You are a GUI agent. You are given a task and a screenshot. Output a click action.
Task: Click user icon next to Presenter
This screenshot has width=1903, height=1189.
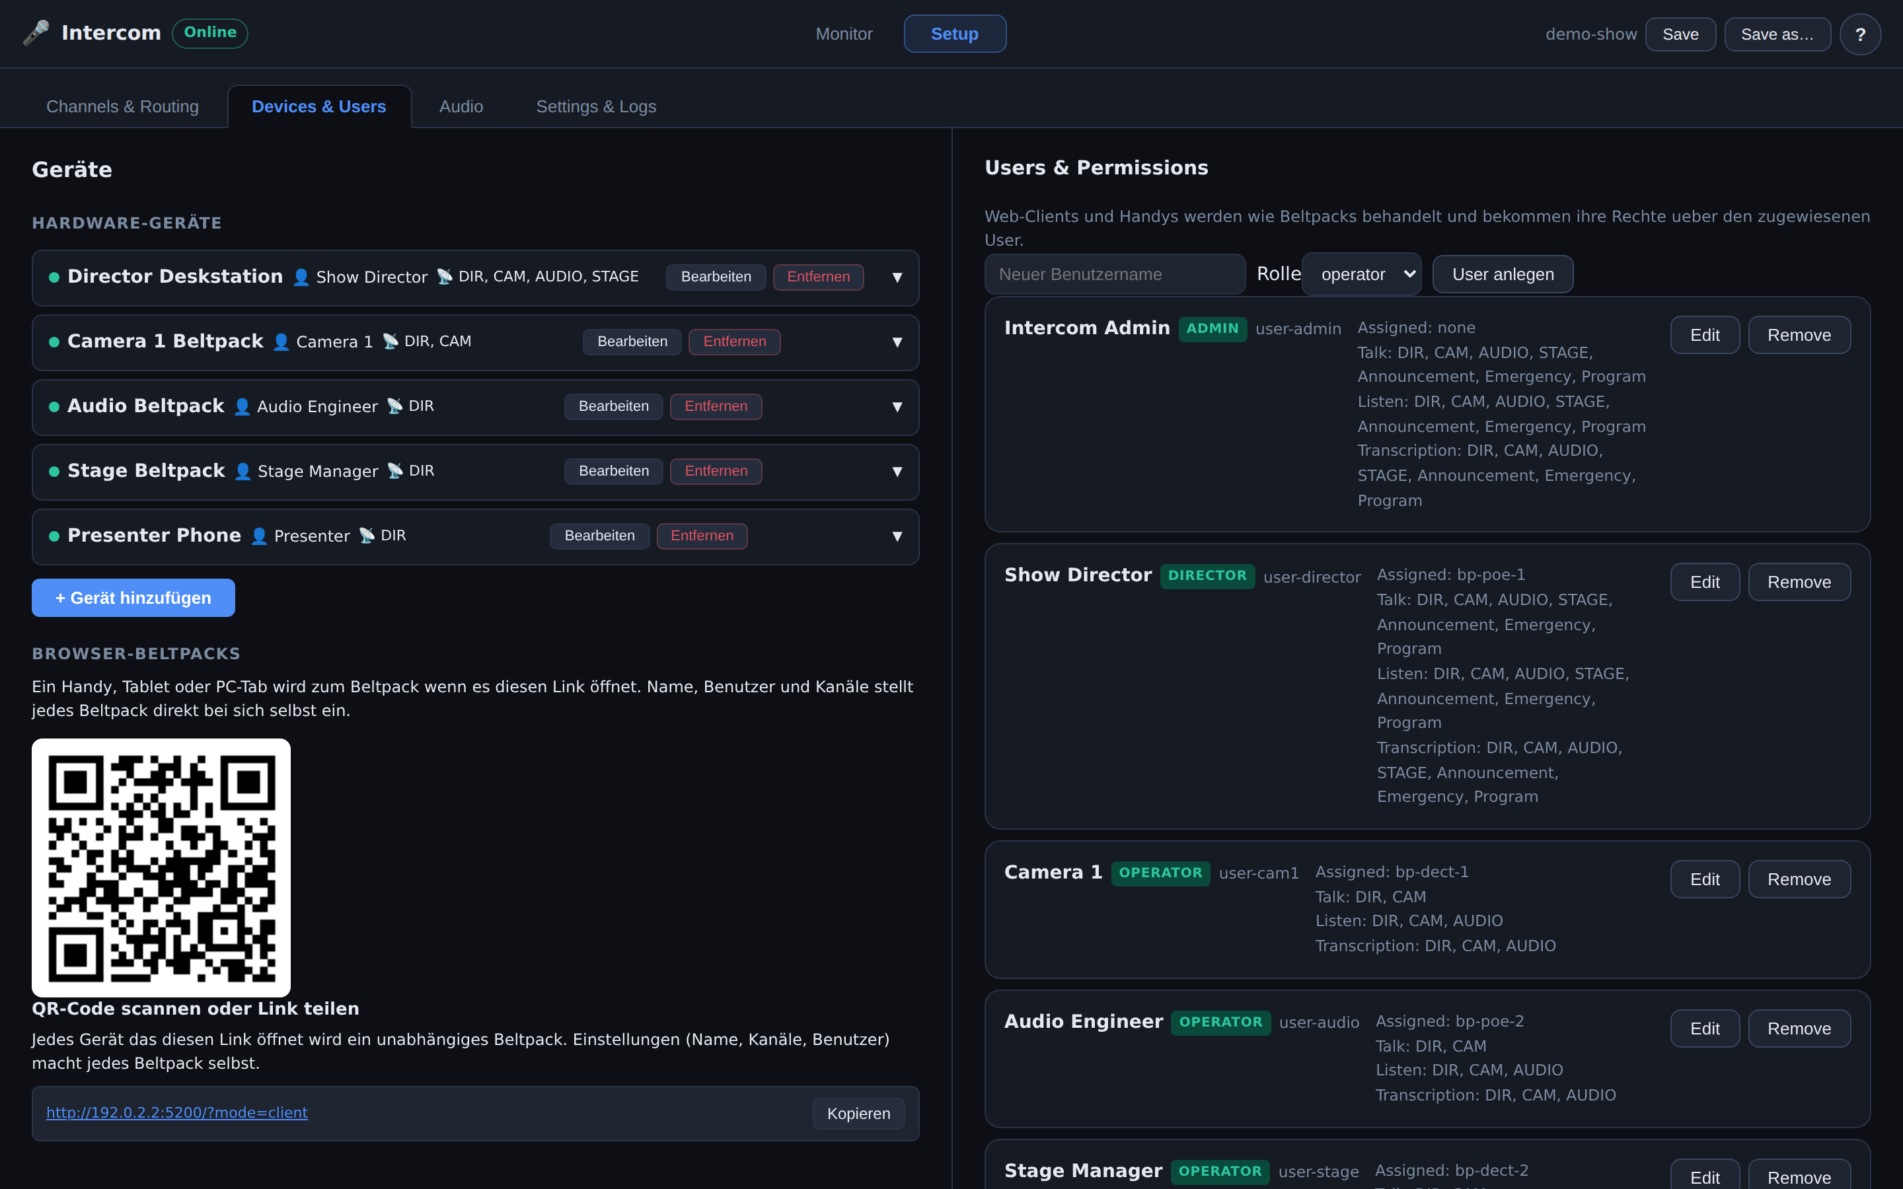click(260, 536)
